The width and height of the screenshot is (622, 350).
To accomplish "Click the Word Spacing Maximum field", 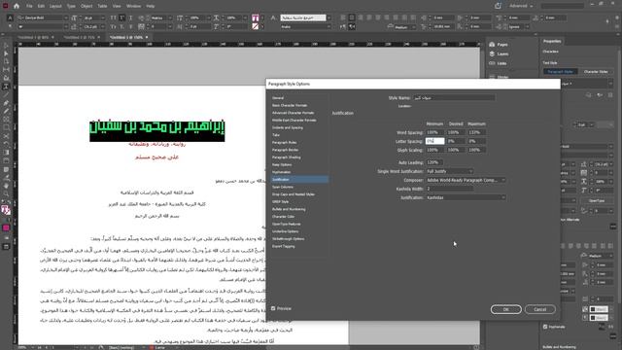I will pos(476,132).
